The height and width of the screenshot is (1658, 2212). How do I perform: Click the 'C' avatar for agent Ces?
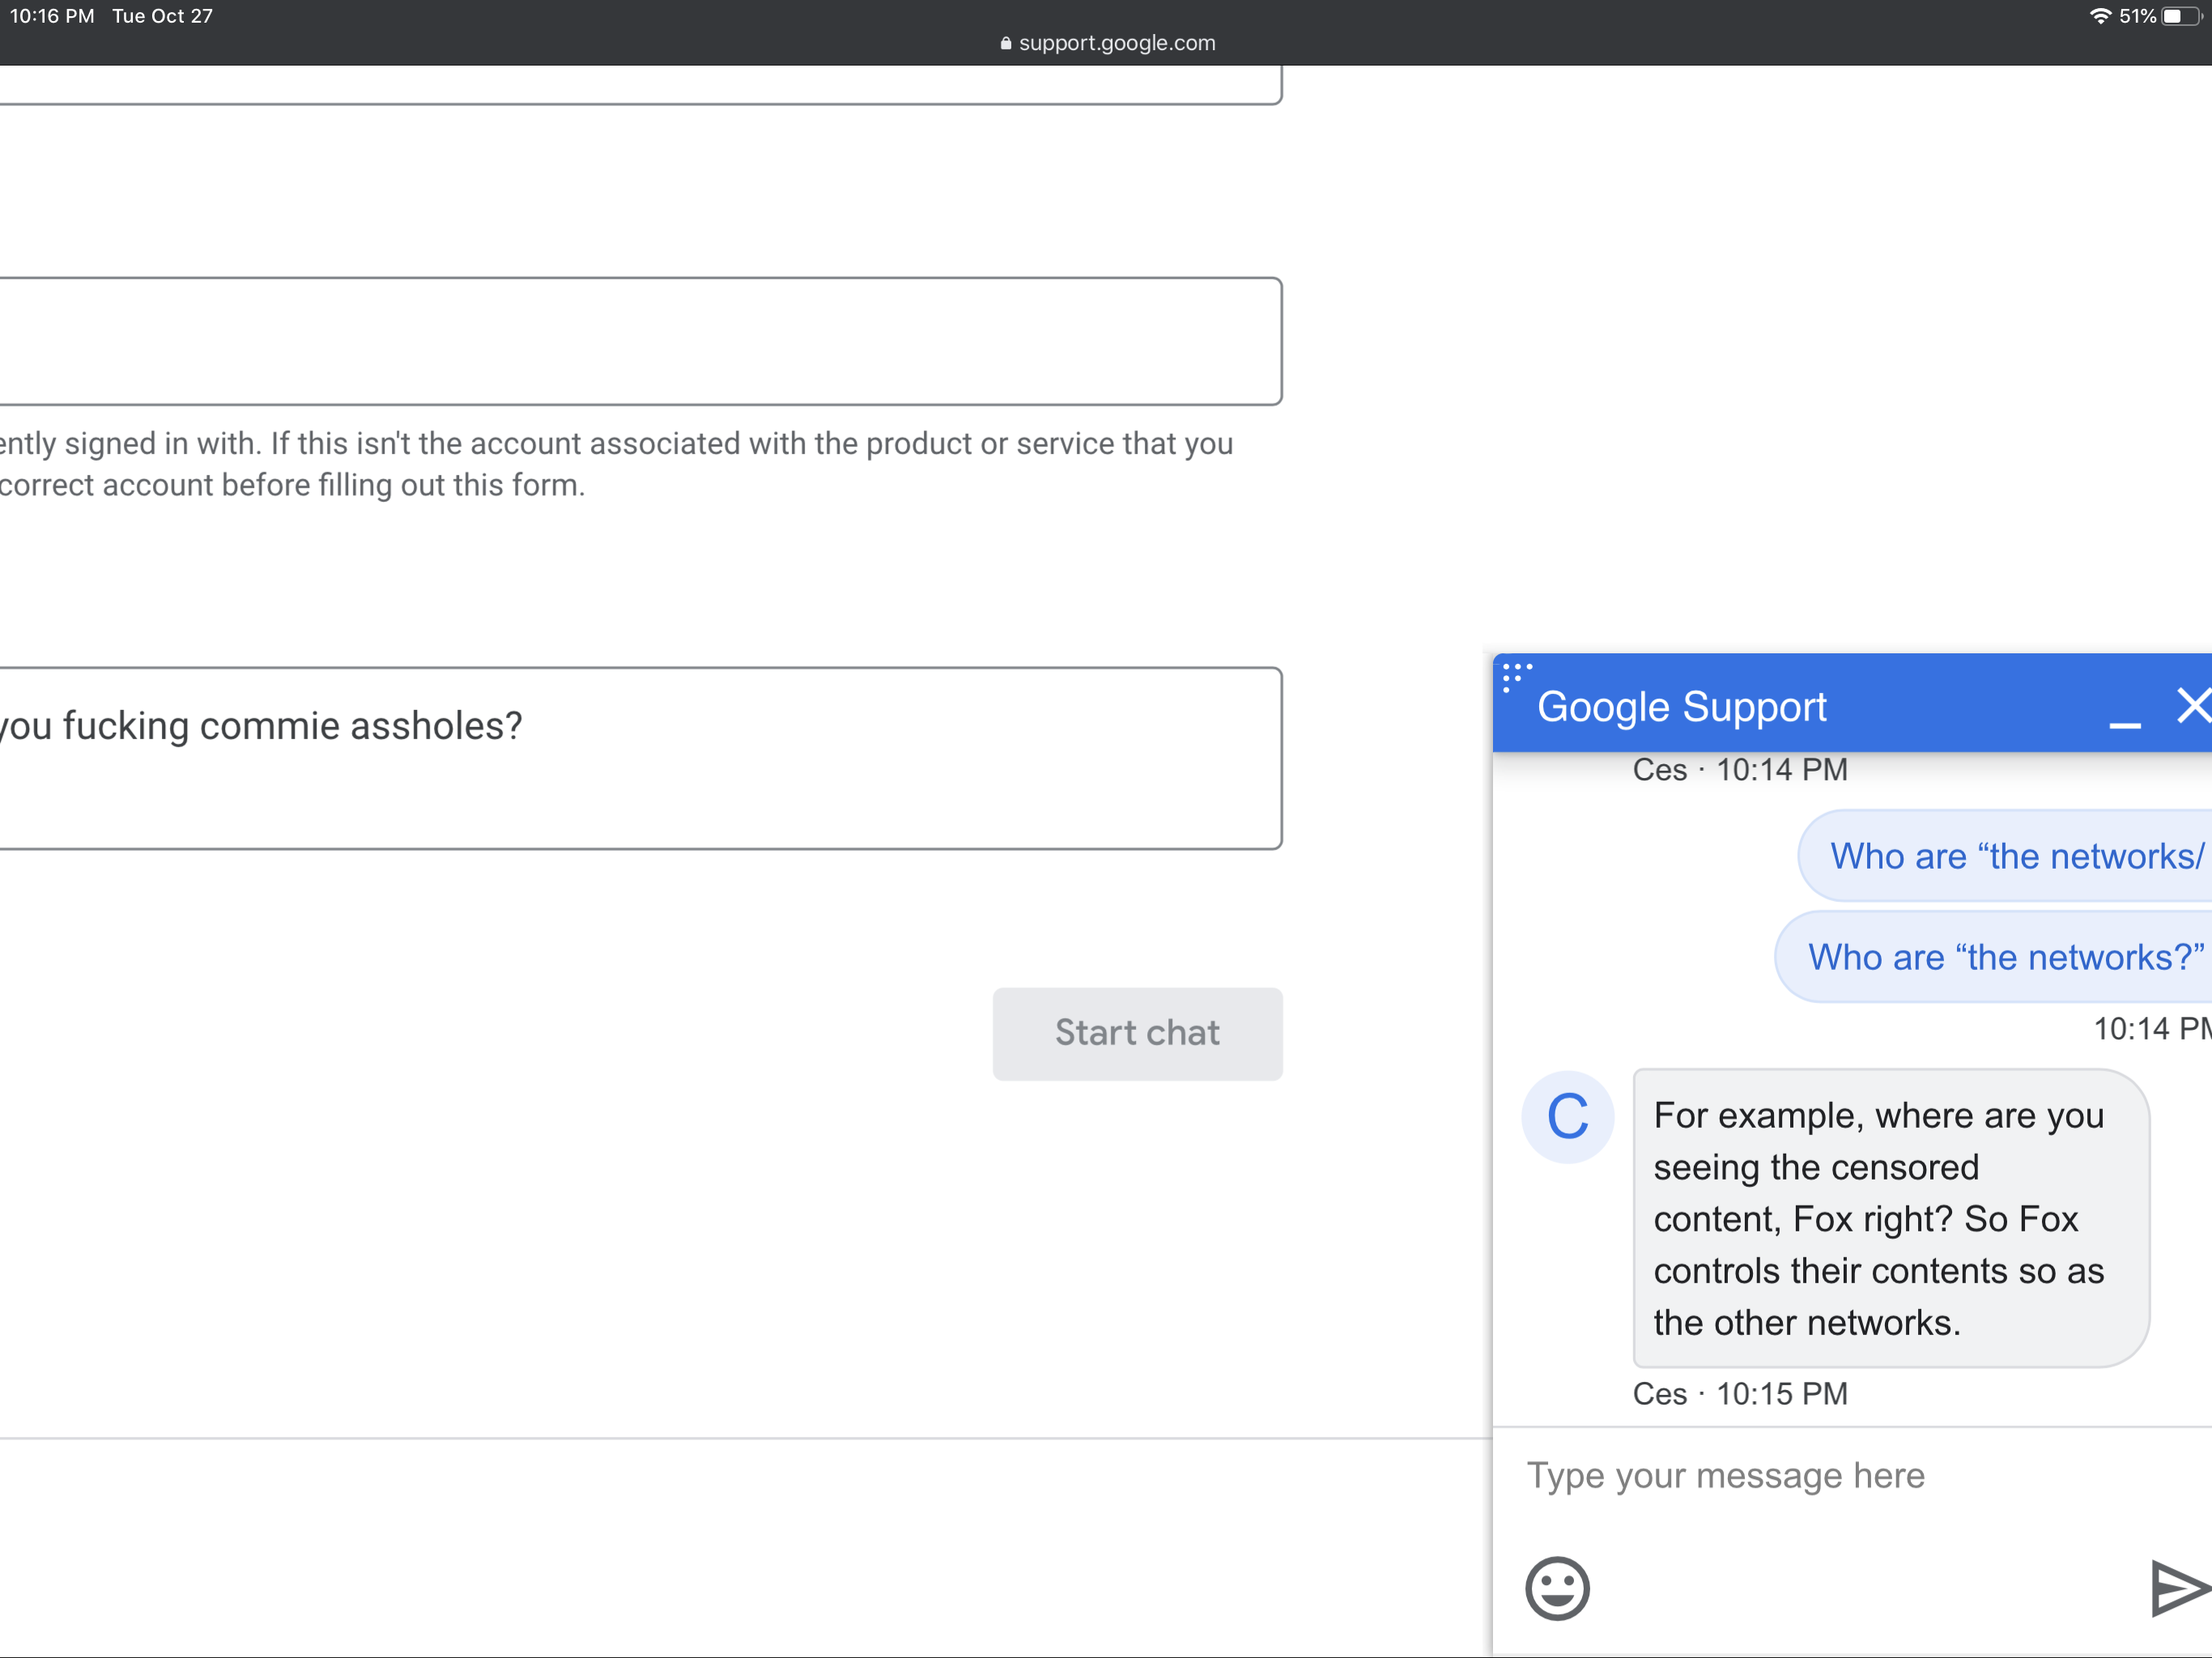coord(1567,1116)
